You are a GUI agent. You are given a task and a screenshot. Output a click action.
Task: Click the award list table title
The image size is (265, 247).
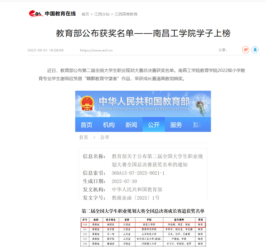click(x=143, y=211)
